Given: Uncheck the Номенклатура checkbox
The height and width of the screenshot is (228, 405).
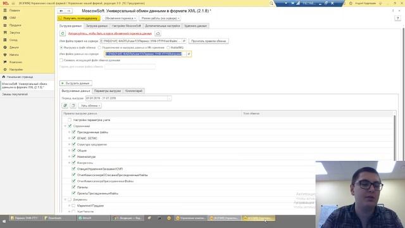Looking at the screenshot, I should point(73,156).
